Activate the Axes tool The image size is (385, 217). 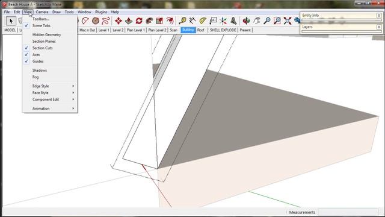(x=223, y=21)
